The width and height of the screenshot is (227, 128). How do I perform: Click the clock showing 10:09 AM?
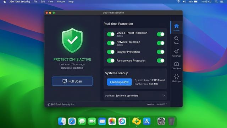[x=206, y=1]
